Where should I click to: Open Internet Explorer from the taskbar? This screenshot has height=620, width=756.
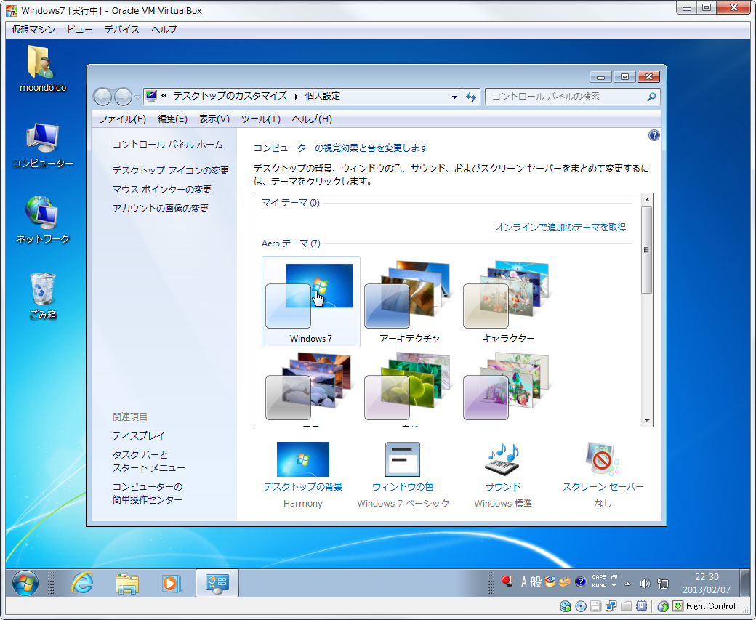click(x=82, y=583)
